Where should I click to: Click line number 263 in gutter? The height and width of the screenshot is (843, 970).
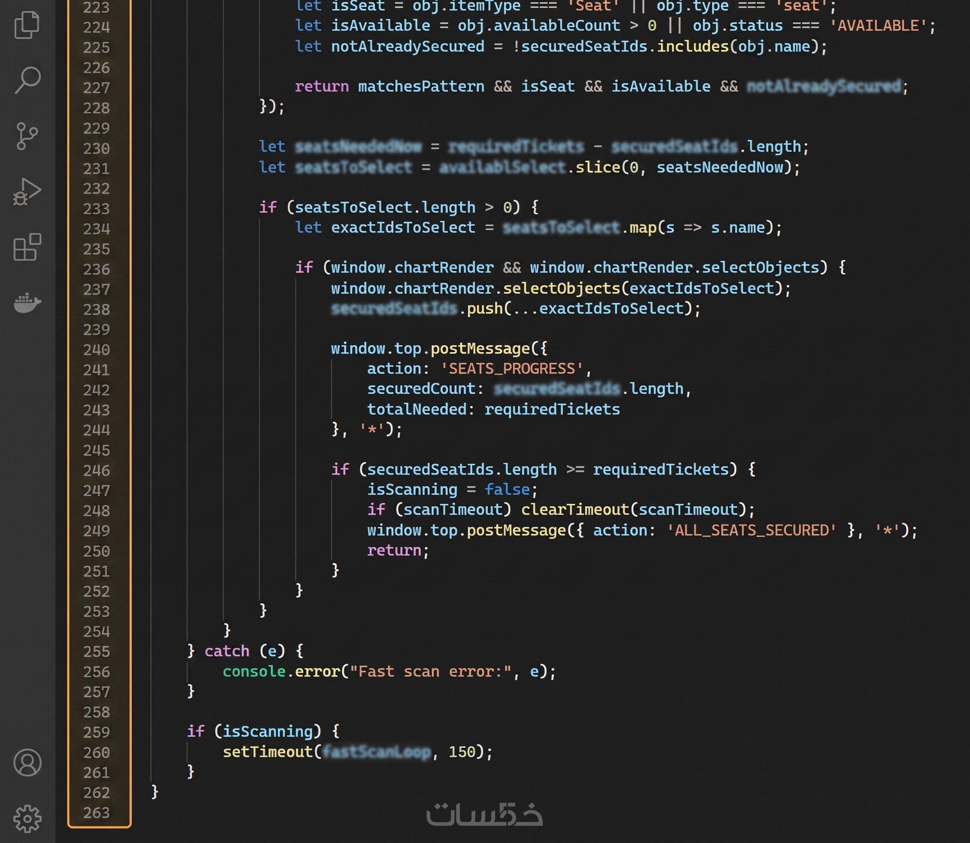tap(97, 813)
